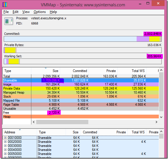Expand the address 00050000 row
Viewport: 168px width, 159px height.
click(x=5, y=154)
